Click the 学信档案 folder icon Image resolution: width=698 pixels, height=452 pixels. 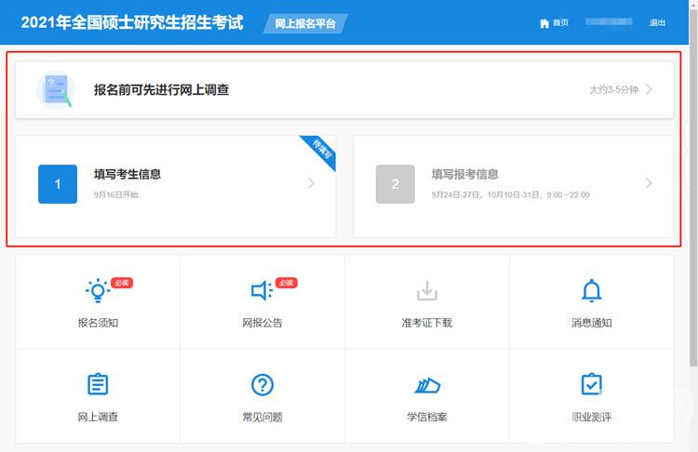(427, 385)
